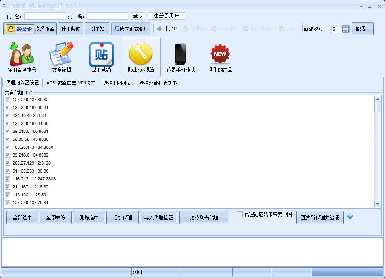This screenshot has width=385, height=278.
Task: Open the 设置手机模式 phone icon
Action: 181,57
